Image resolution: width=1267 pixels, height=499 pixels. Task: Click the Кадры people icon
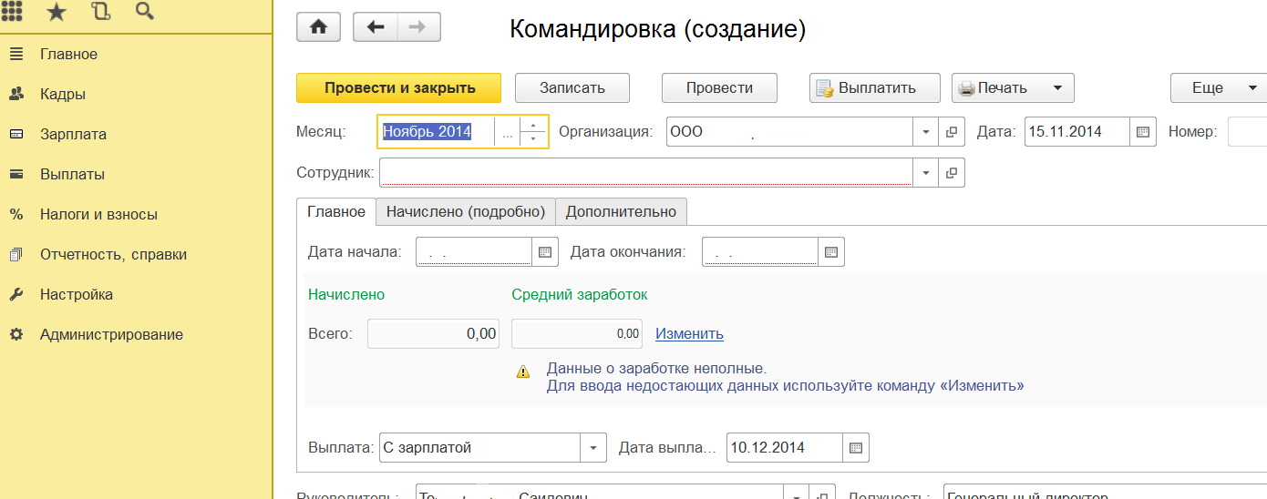pyautogui.click(x=15, y=94)
